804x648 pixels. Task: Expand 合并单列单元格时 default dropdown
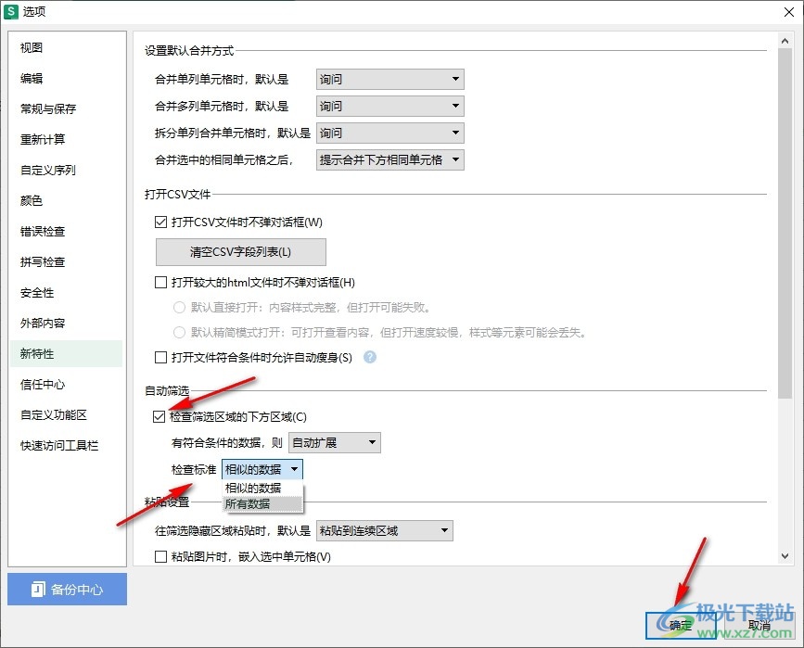(390, 80)
